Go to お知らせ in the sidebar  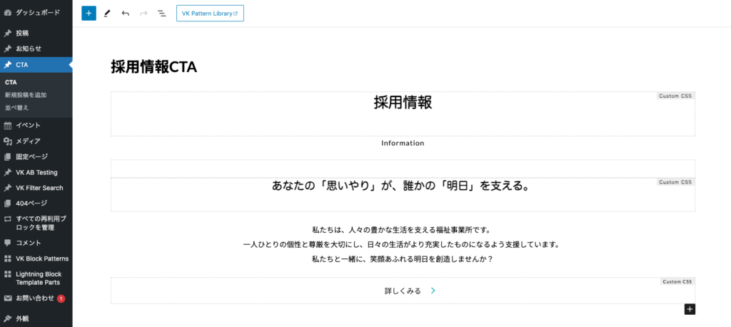pyautogui.click(x=29, y=49)
